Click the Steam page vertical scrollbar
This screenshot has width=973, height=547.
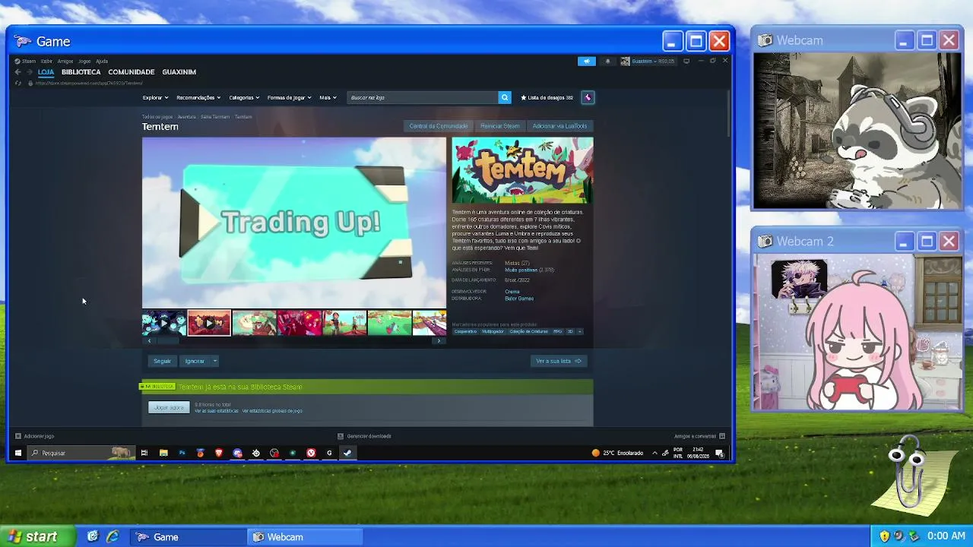729,114
